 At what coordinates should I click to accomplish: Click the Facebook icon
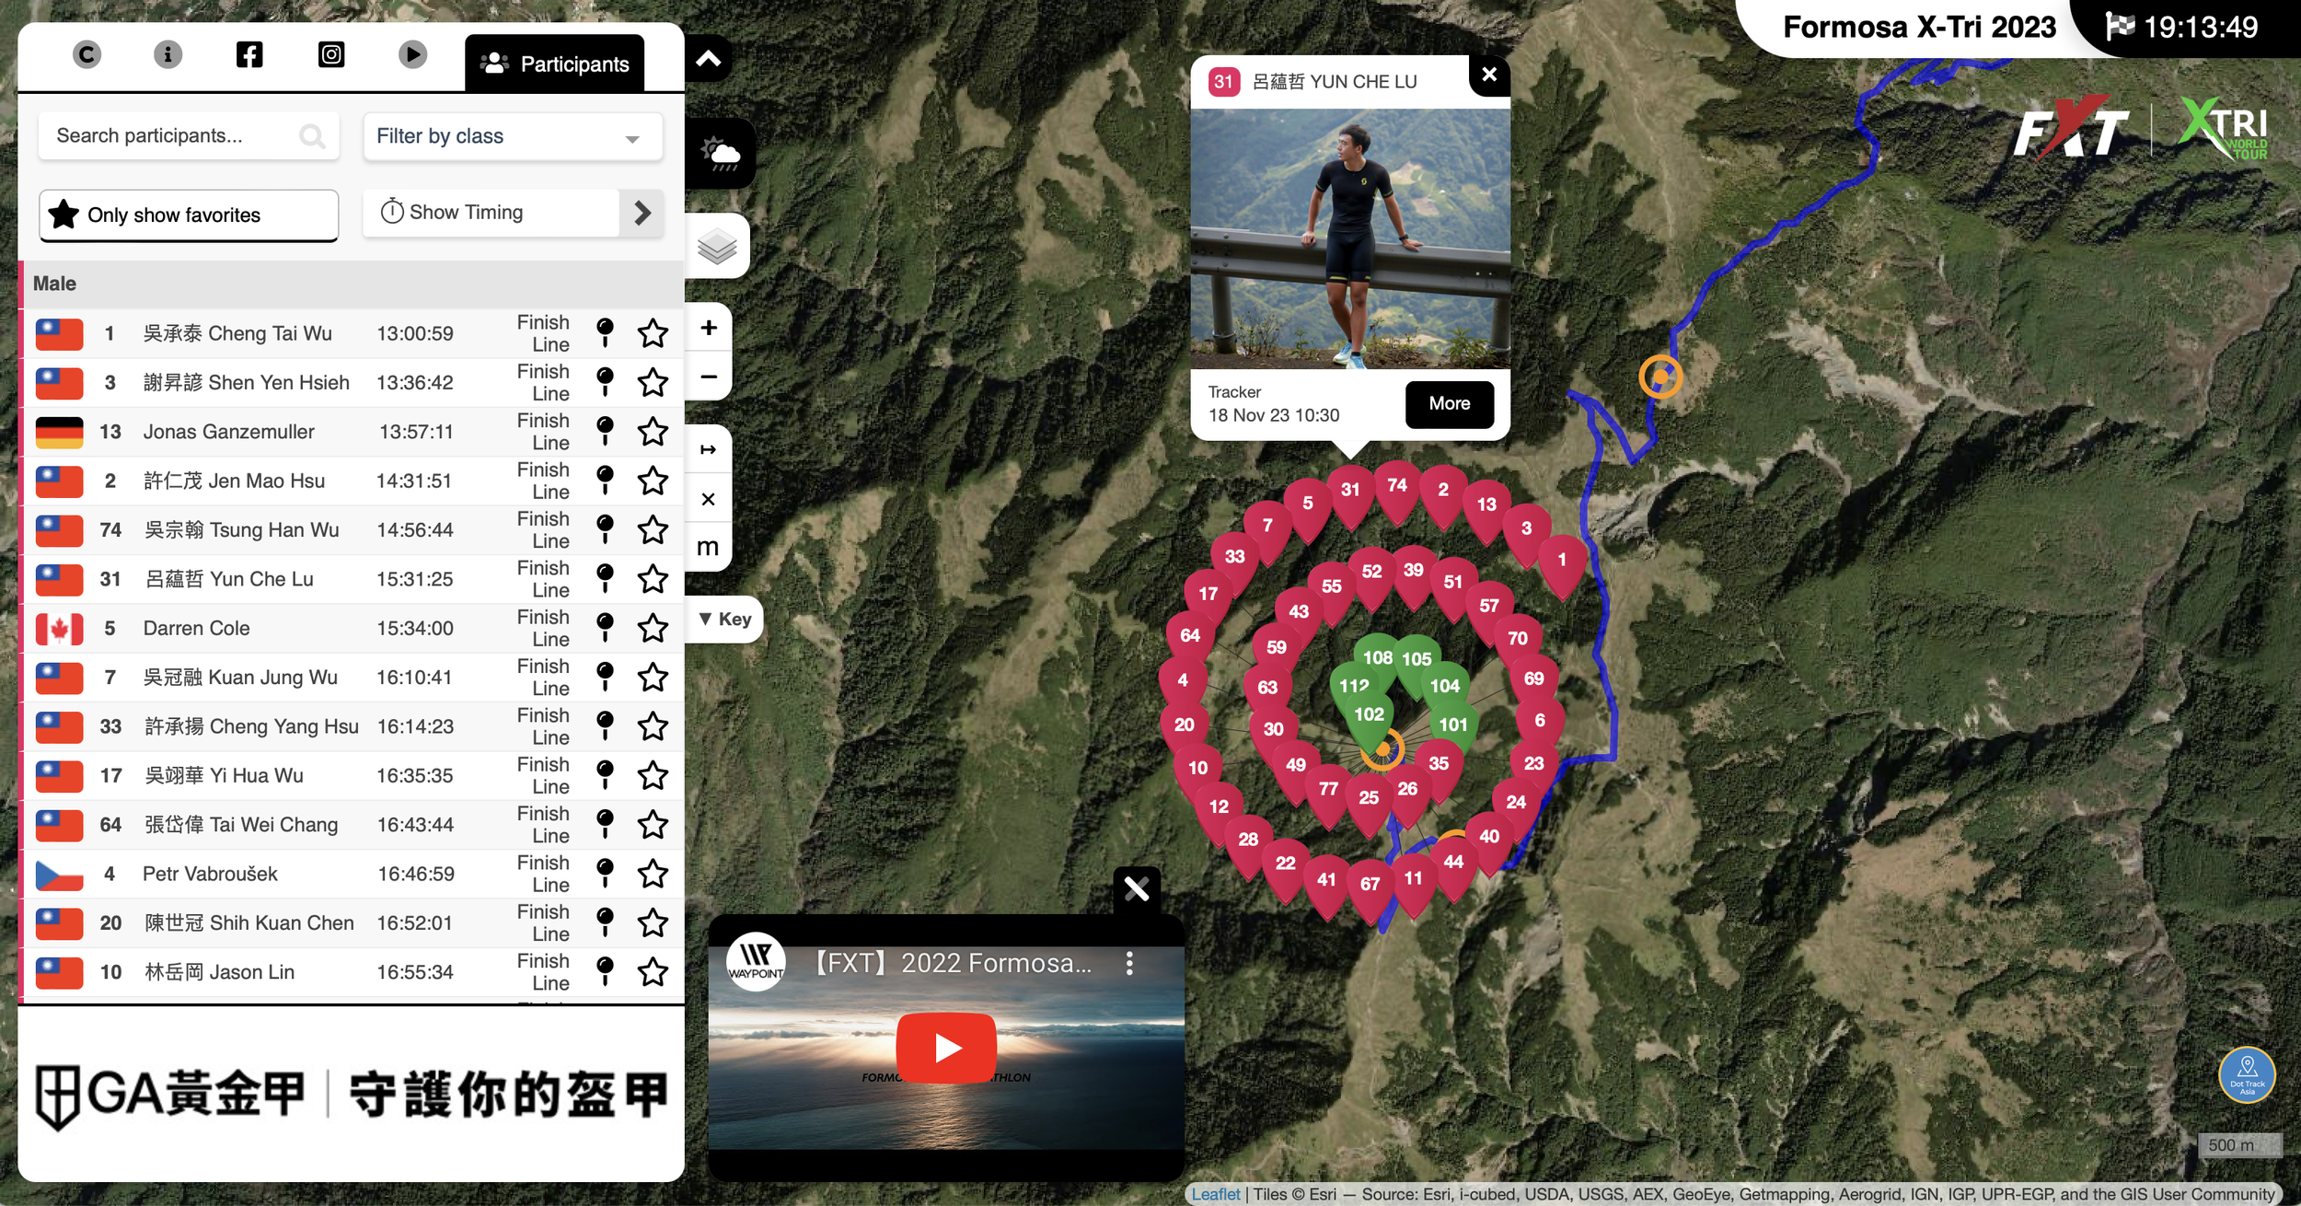[x=249, y=54]
